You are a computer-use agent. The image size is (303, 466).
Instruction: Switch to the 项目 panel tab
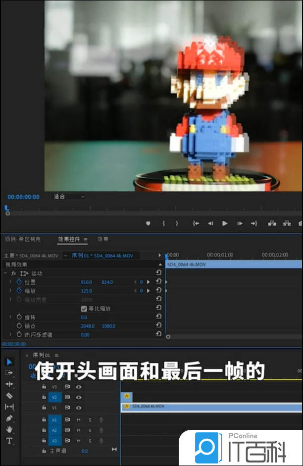coord(23,239)
